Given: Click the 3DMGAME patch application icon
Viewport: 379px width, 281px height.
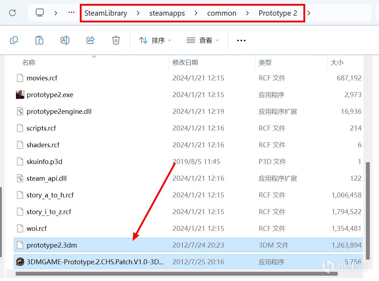Looking at the screenshot, I should 20,262.
